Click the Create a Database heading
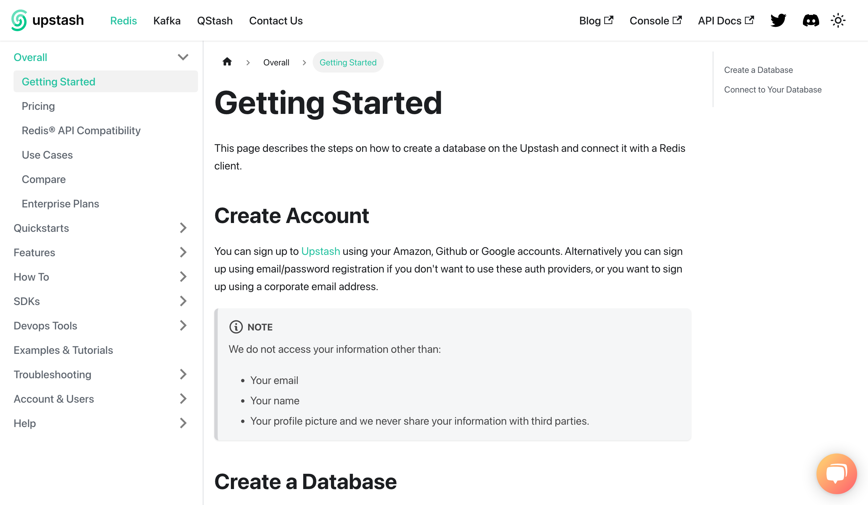Screen dimensions: 868x505 [x=305, y=482]
